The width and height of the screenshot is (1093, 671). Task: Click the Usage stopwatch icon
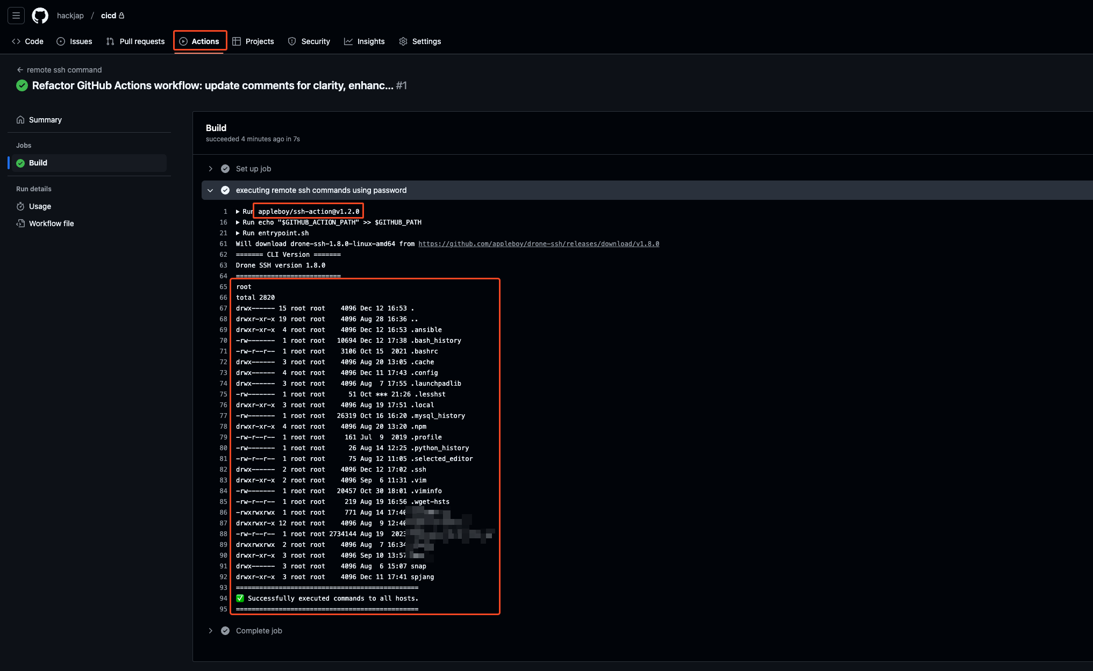(x=20, y=206)
